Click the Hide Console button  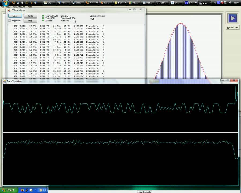144,192
